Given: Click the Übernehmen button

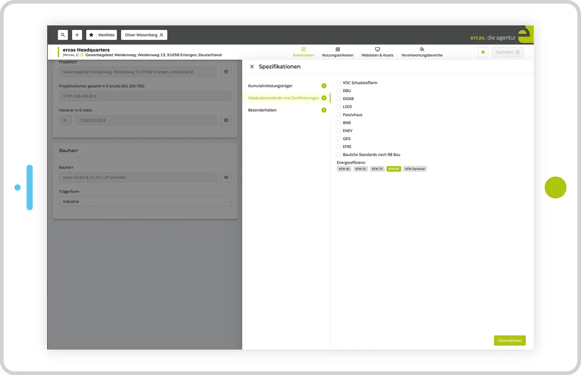Looking at the screenshot, I should coord(509,340).
